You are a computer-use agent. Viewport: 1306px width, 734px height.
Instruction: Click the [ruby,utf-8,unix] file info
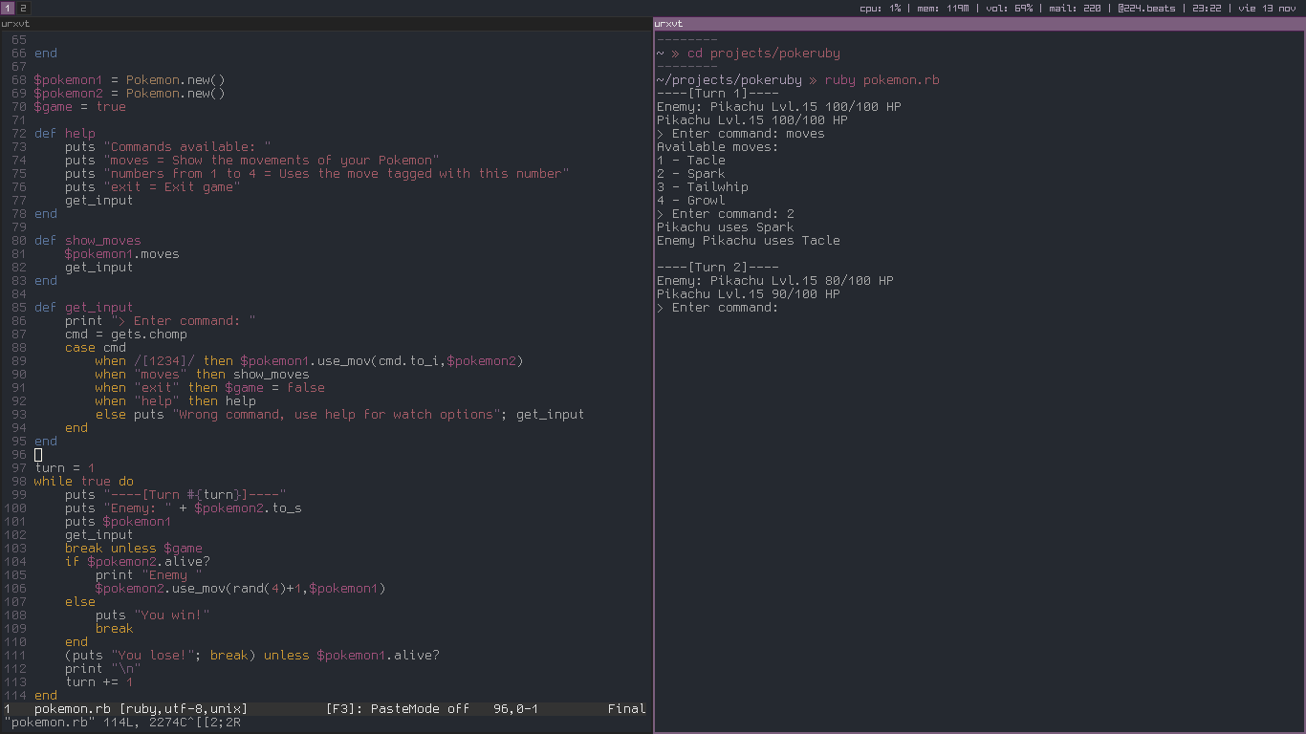[x=184, y=709]
